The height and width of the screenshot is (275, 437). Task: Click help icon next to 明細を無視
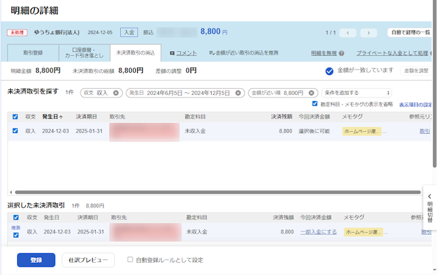pyautogui.click(x=341, y=53)
